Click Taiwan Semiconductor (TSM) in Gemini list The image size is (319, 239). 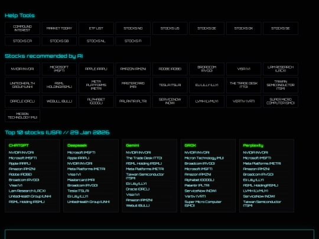pos(145,176)
